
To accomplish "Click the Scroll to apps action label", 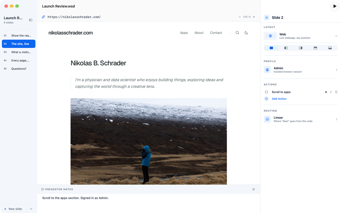I will click(x=281, y=92).
